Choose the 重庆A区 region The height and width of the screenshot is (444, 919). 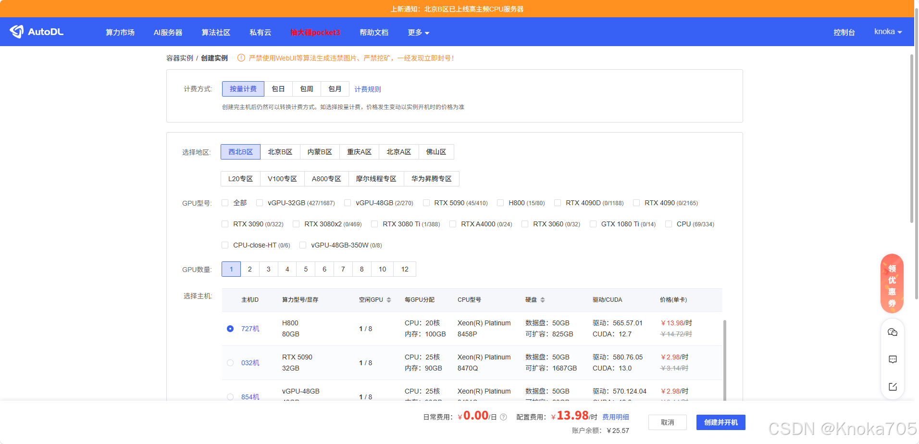(x=360, y=152)
